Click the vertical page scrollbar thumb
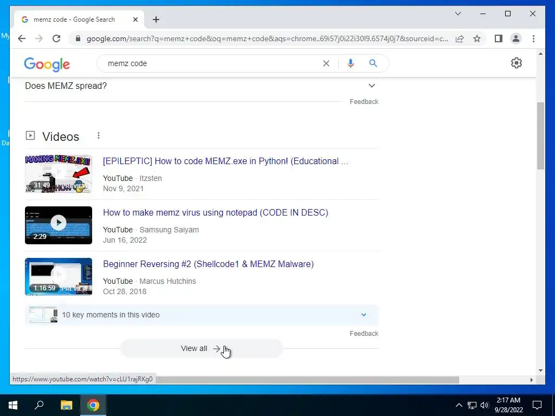This screenshot has width=555, height=416. [540, 136]
